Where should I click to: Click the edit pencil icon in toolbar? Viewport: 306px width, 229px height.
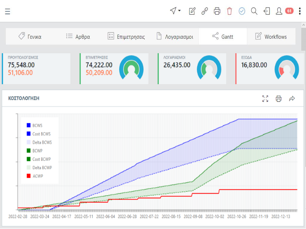tap(192, 11)
